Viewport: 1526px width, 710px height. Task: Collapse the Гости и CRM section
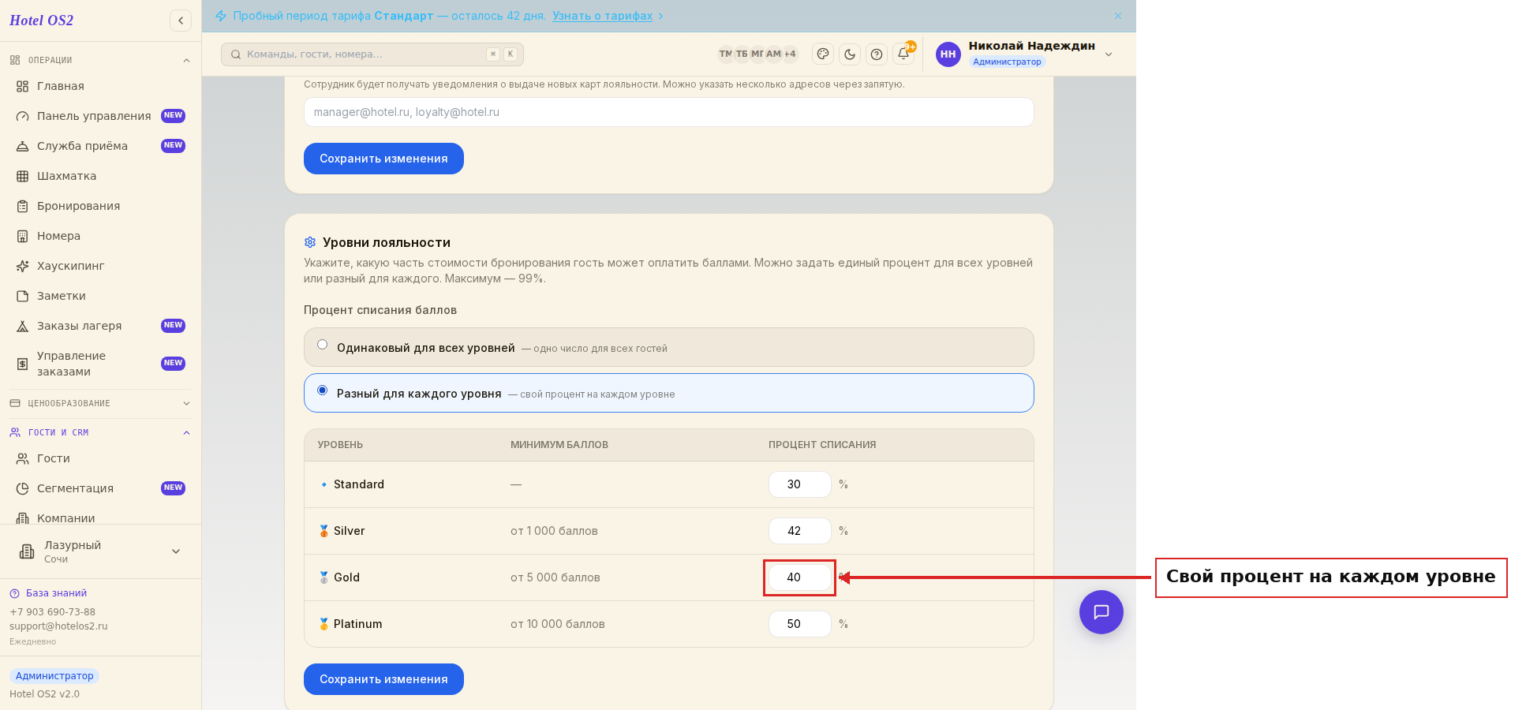(x=100, y=432)
